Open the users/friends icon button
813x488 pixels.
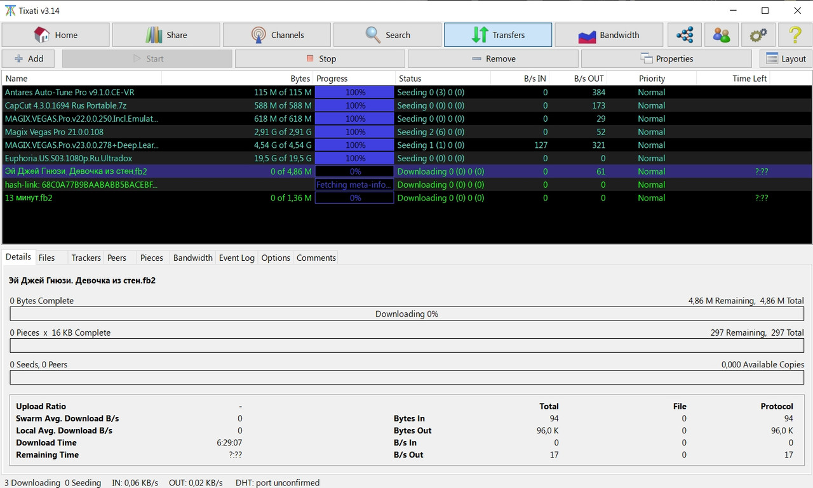coord(722,35)
